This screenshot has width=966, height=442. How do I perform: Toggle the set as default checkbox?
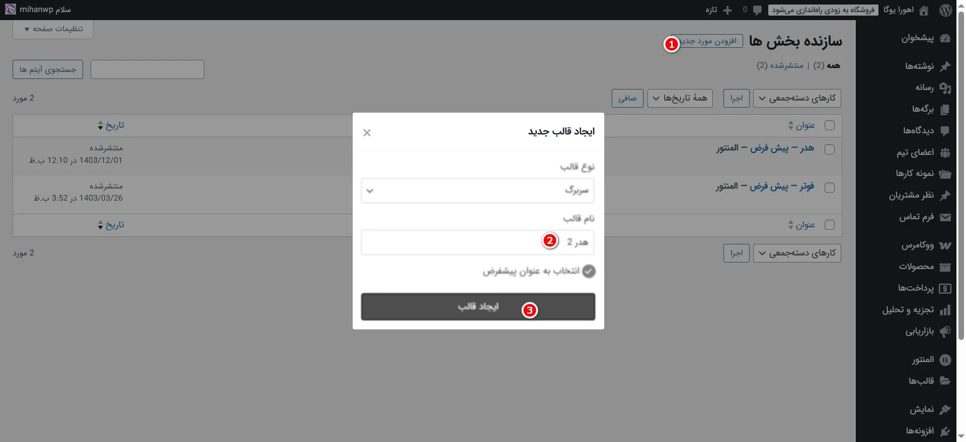pyautogui.click(x=588, y=272)
